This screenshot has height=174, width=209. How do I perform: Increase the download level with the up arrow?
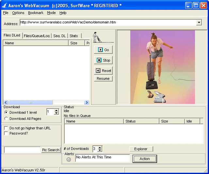(x=56, y=110)
